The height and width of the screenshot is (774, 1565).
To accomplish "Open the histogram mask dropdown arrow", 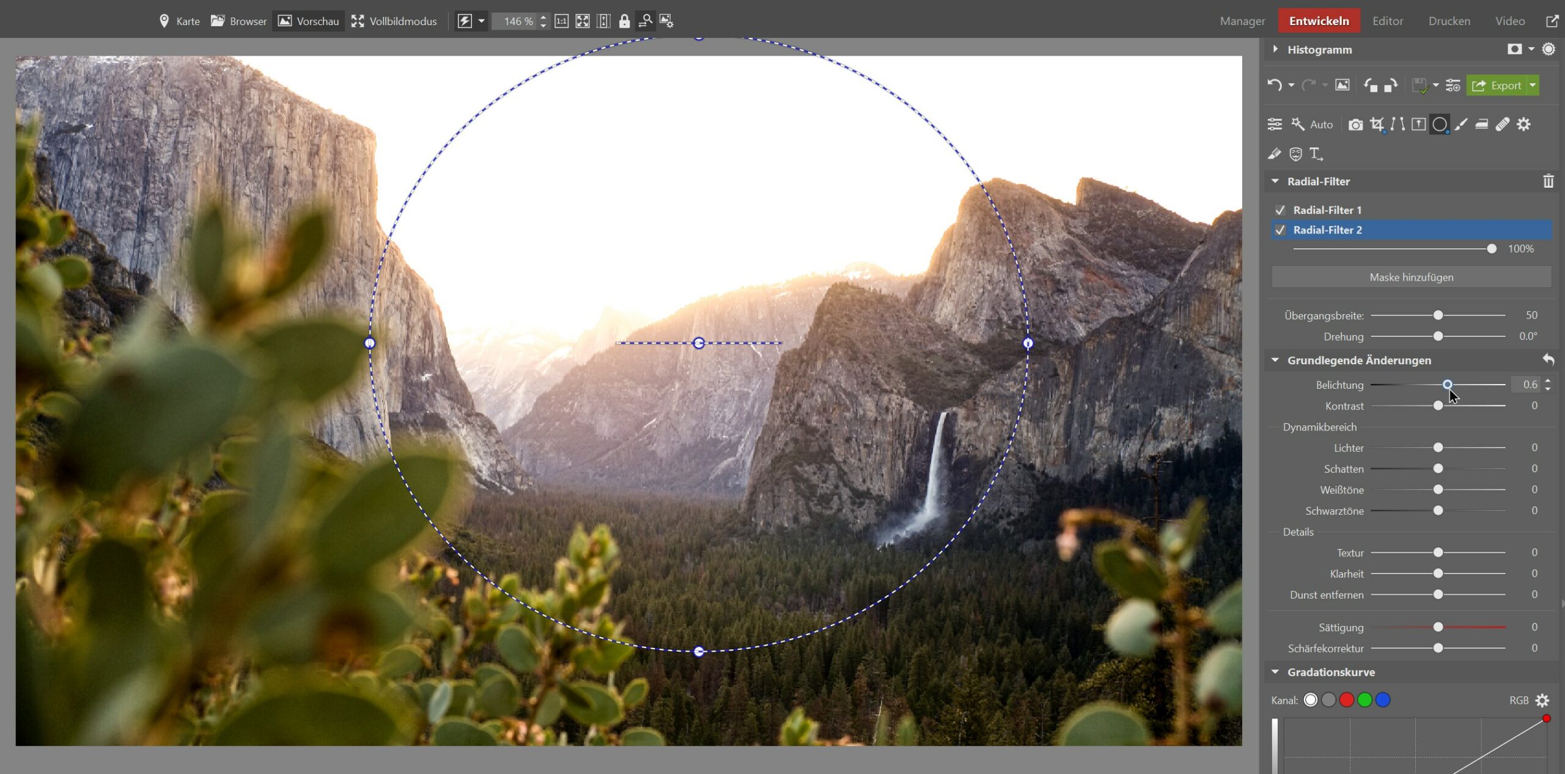I will click(x=1531, y=50).
